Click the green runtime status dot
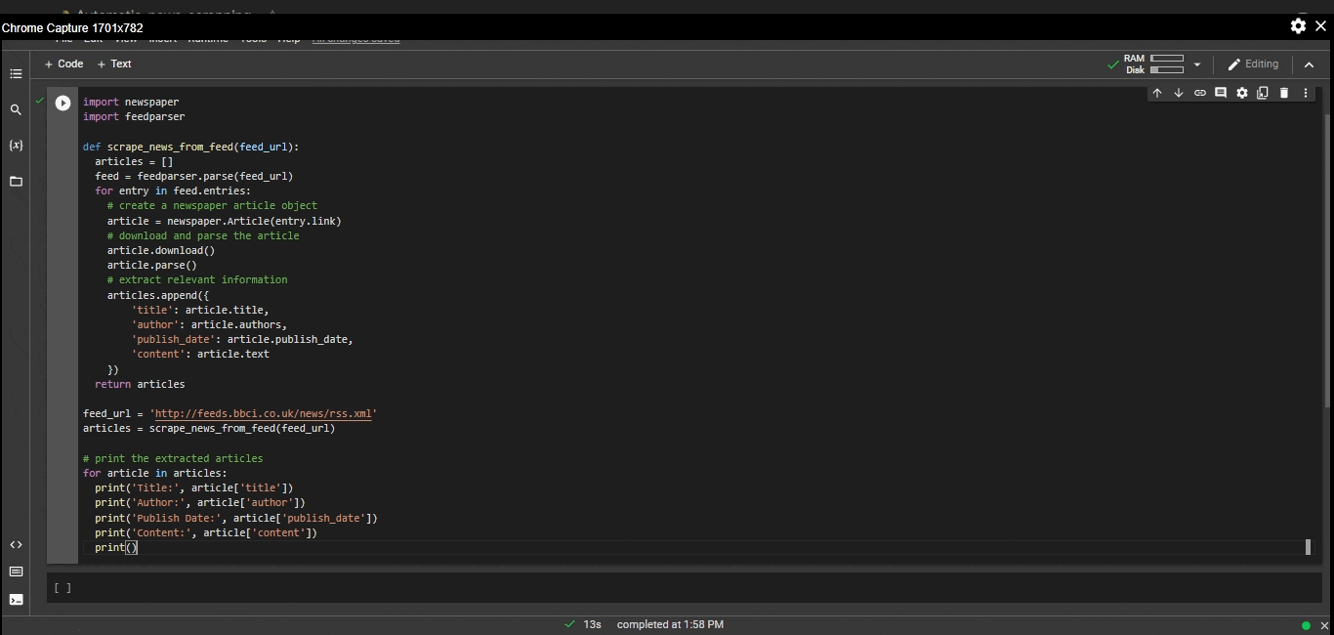 [x=1306, y=625]
